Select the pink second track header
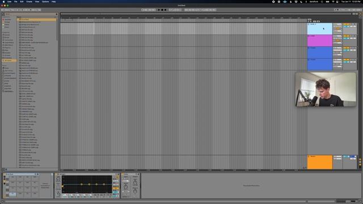 (320, 41)
